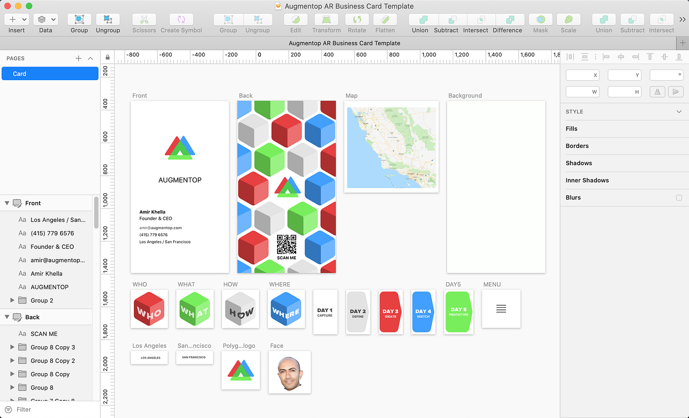Click the align bottom edges icon
689x418 pixels.
(679, 57)
